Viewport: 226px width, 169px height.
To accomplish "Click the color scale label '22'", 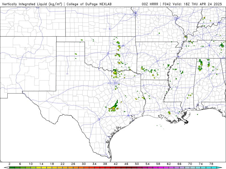I will (62, 164).
